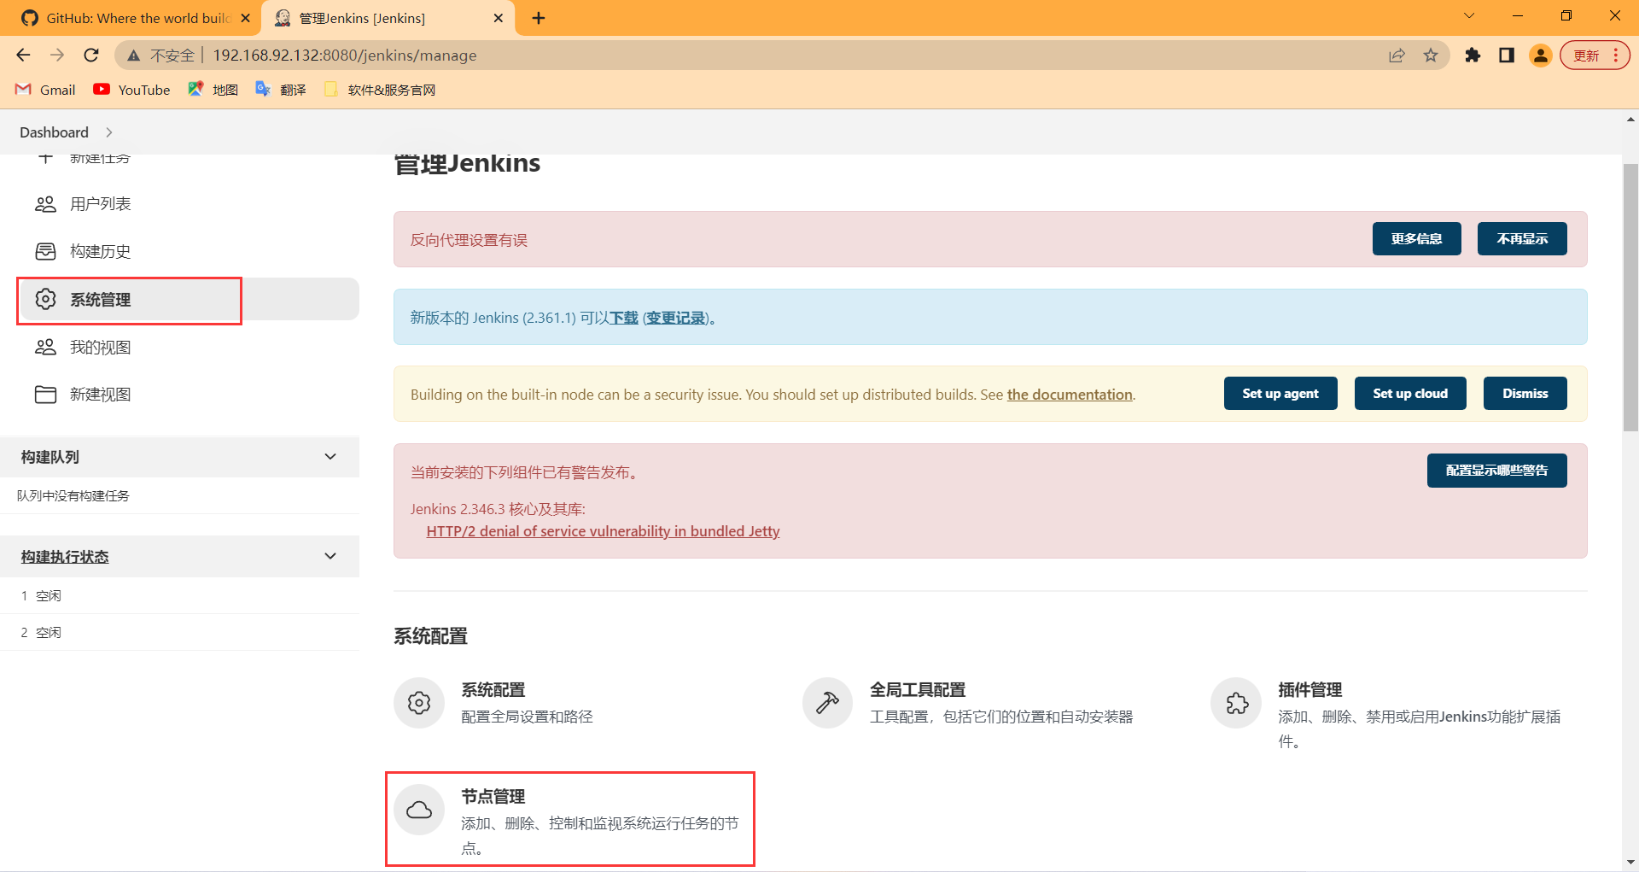Open the Chrome profile avatar

(x=1541, y=56)
